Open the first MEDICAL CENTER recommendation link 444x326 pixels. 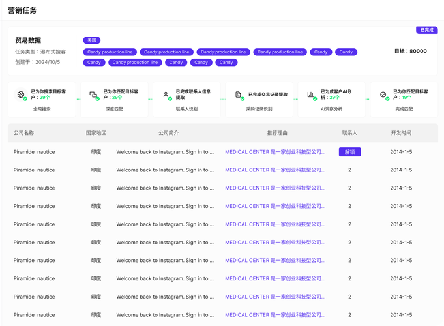[x=275, y=152]
